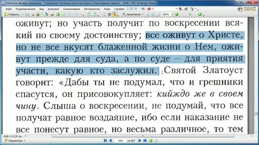Go to the first page
259x145 pixels.
click(105, 141)
